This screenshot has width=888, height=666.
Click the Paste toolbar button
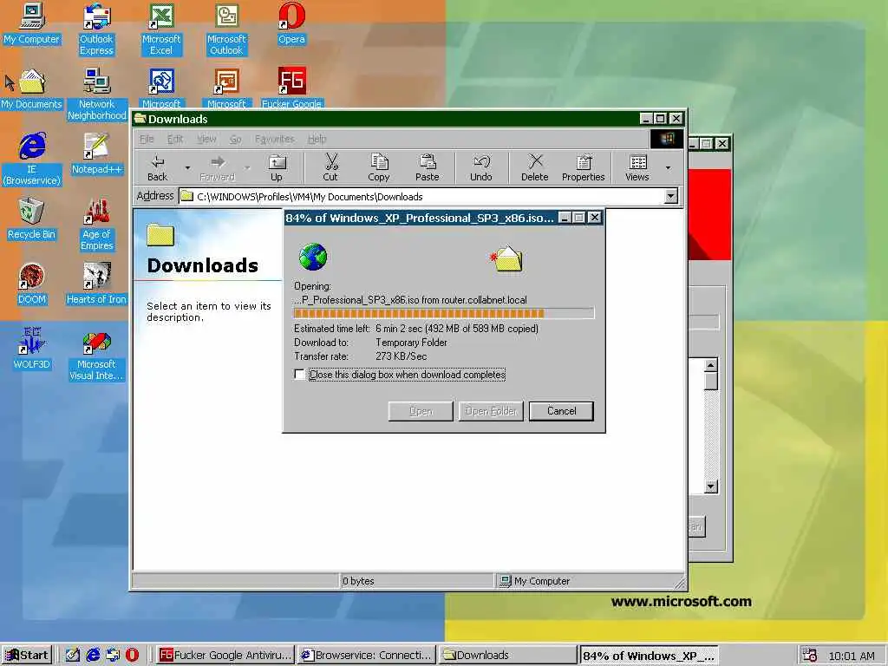[x=427, y=167]
